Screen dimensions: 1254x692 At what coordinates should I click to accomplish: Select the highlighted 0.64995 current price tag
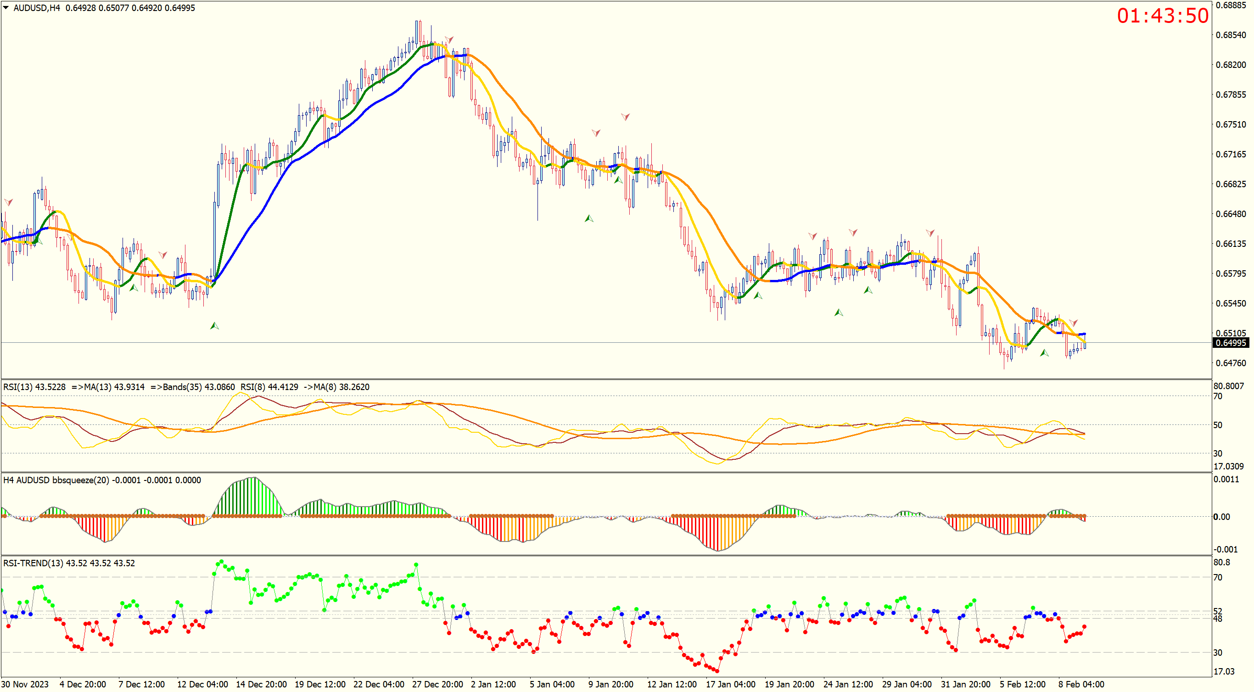[1230, 343]
